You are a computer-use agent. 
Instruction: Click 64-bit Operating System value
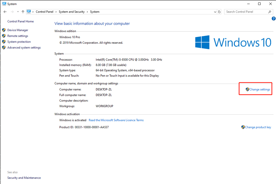(x=125, y=70)
